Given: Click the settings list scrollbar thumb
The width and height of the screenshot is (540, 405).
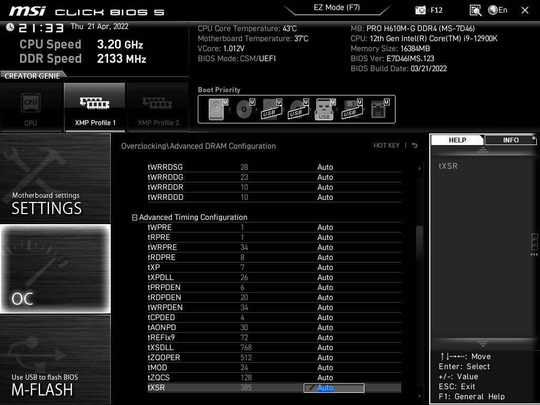Looking at the screenshot, I should [419, 243].
